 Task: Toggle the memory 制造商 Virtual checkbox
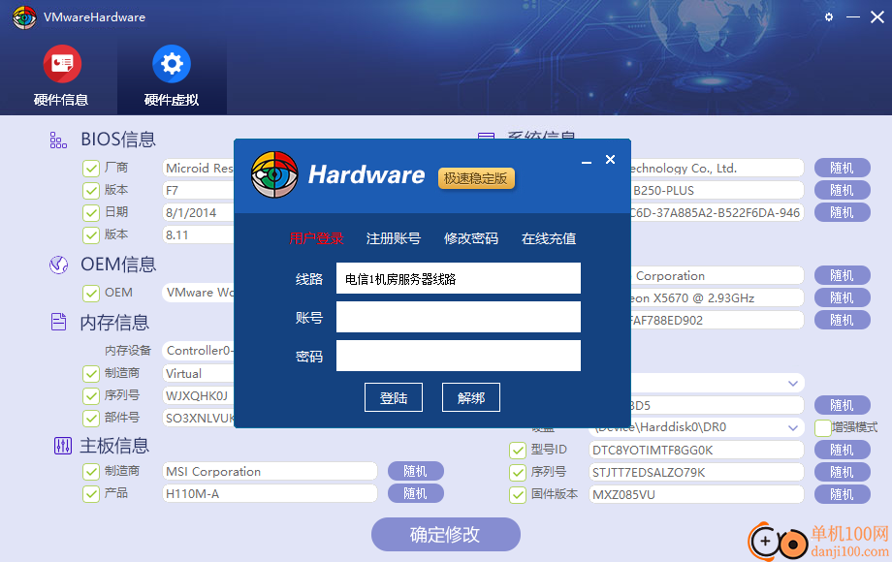coord(91,373)
